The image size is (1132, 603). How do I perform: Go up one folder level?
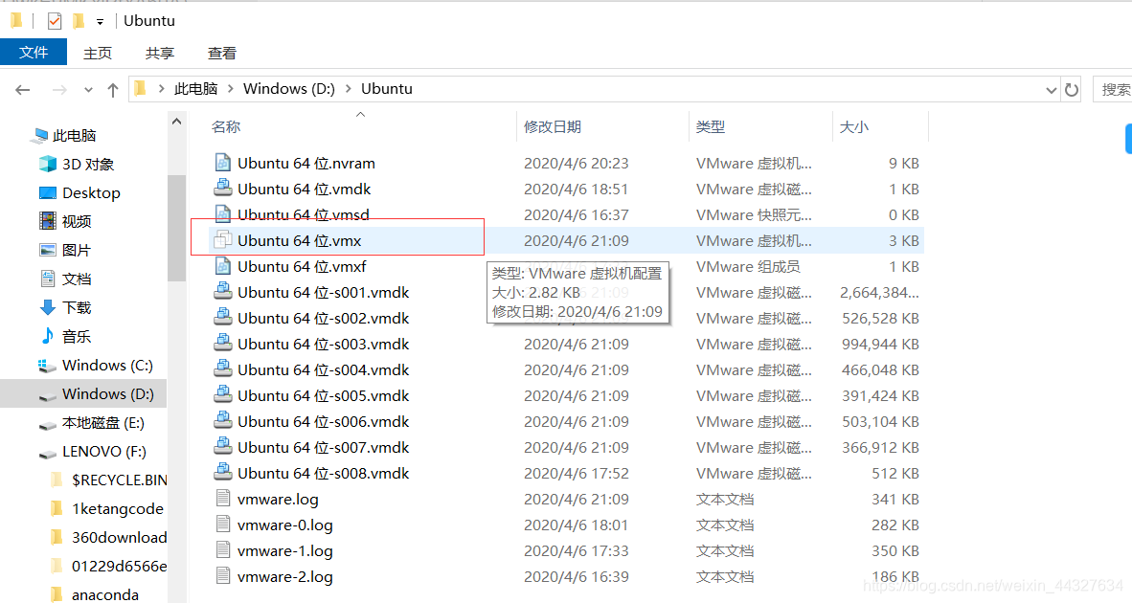click(x=113, y=89)
